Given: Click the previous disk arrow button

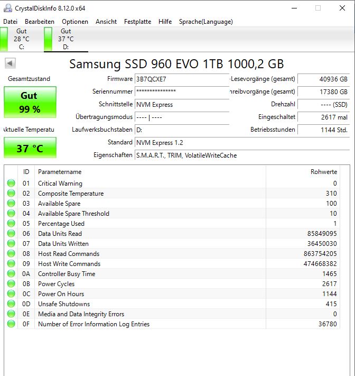Looking at the screenshot, I should [10, 63].
